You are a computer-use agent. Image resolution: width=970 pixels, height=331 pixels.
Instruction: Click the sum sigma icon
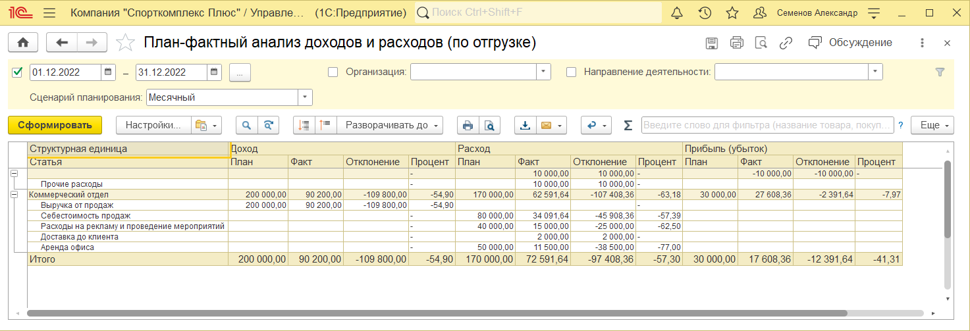[x=628, y=125]
